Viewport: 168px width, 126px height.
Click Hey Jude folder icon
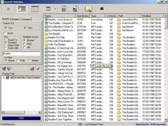[x=46, y=41]
